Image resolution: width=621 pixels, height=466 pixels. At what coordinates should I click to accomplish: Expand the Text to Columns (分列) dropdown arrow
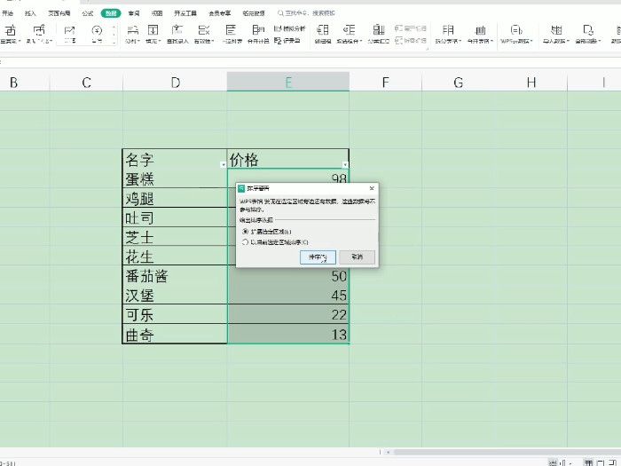point(138,41)
